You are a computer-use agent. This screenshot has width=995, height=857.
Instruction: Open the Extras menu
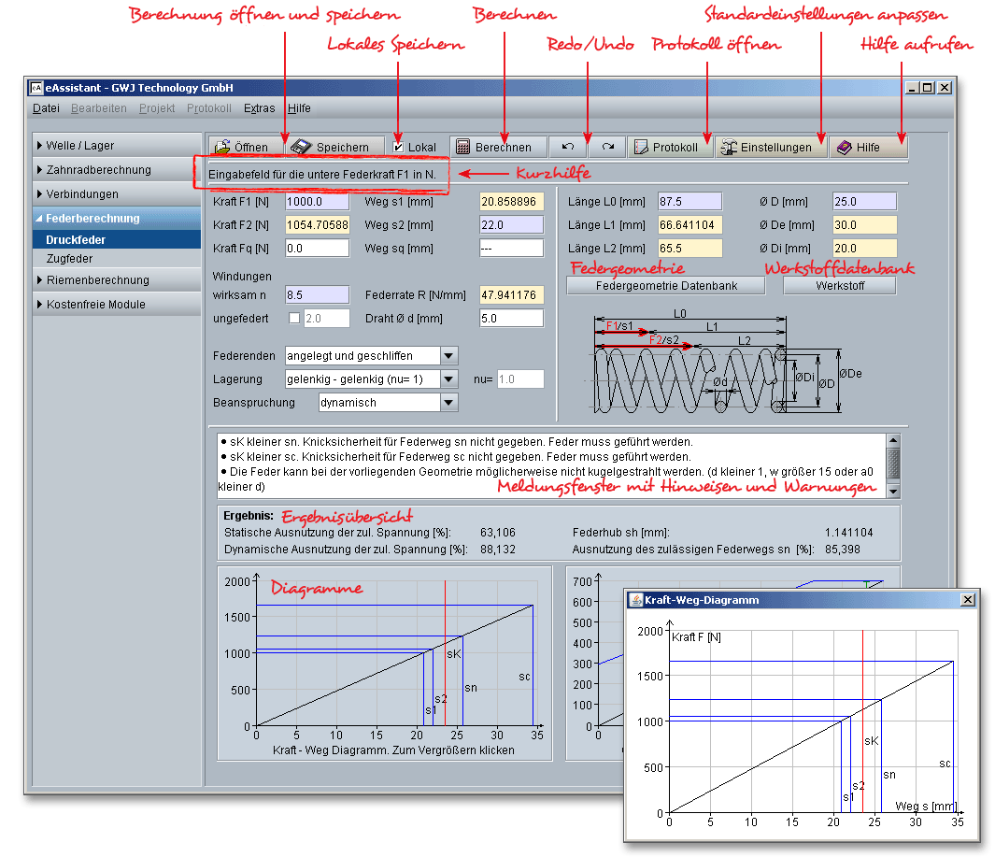(x=260, y=108)
